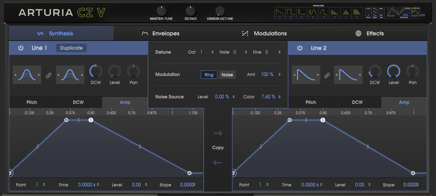Select Line 1 sustain point marked S

91,120
